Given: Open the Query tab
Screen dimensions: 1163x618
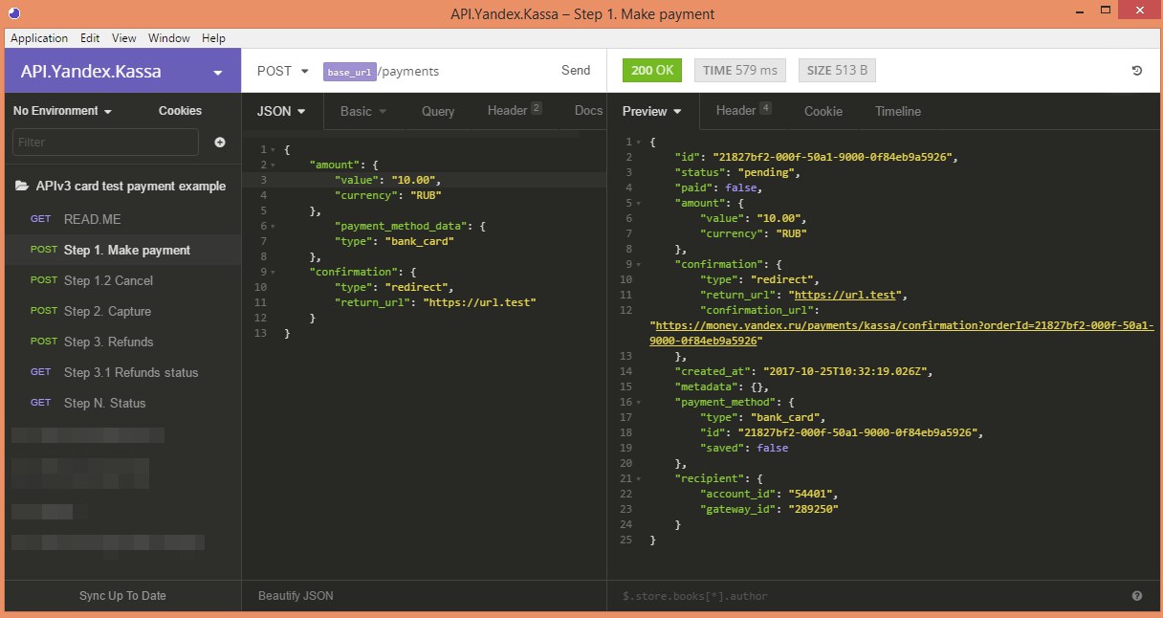Looking at the screenshot, I should pyautogui.click(x=438, y=111).
